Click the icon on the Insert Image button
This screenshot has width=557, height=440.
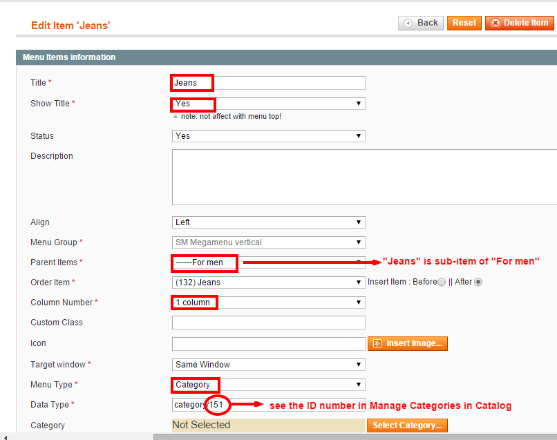tap(377, 343)
